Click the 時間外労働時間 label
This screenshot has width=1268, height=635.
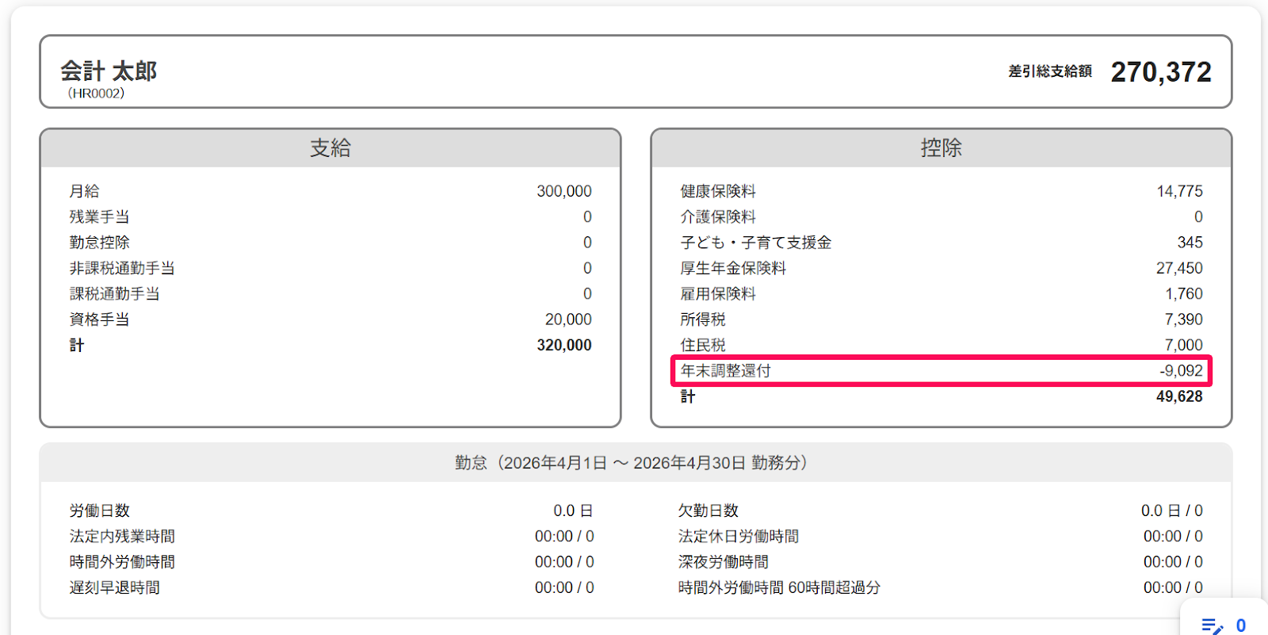(x=122, y=561)
